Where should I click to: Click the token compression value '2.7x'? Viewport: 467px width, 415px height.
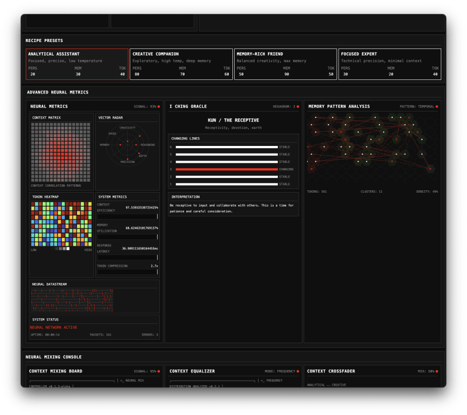154,266
